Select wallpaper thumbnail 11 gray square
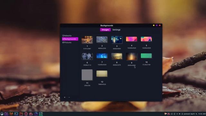This screenshot has height=116, width=206. click(x=87, y=75)
